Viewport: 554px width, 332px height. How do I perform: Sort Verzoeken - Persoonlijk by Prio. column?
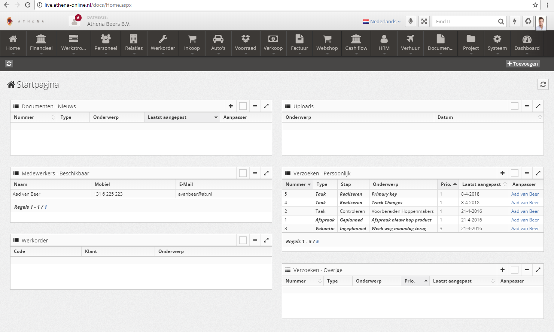pos(448,184)
